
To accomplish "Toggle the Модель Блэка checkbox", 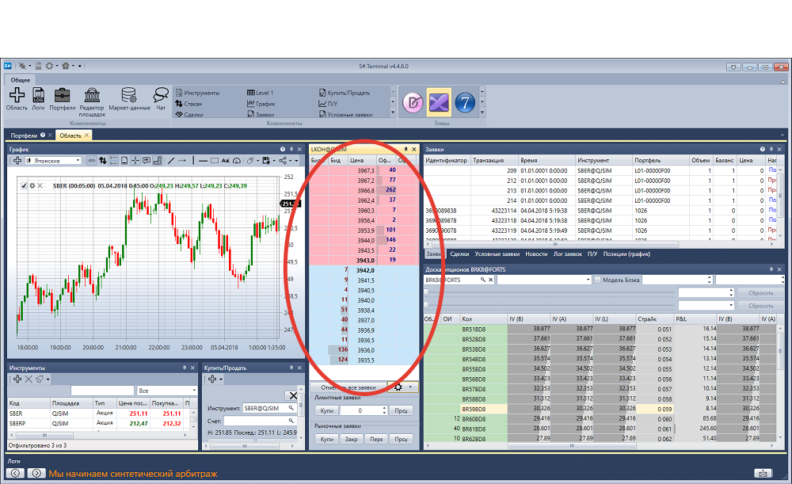I will (598, 280).
